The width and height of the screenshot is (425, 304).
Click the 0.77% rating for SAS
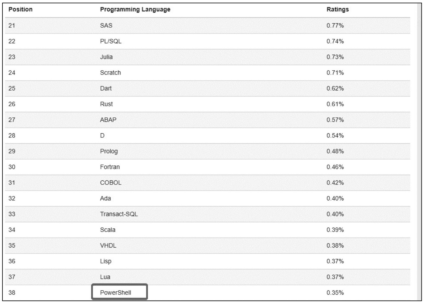(335, 26)
